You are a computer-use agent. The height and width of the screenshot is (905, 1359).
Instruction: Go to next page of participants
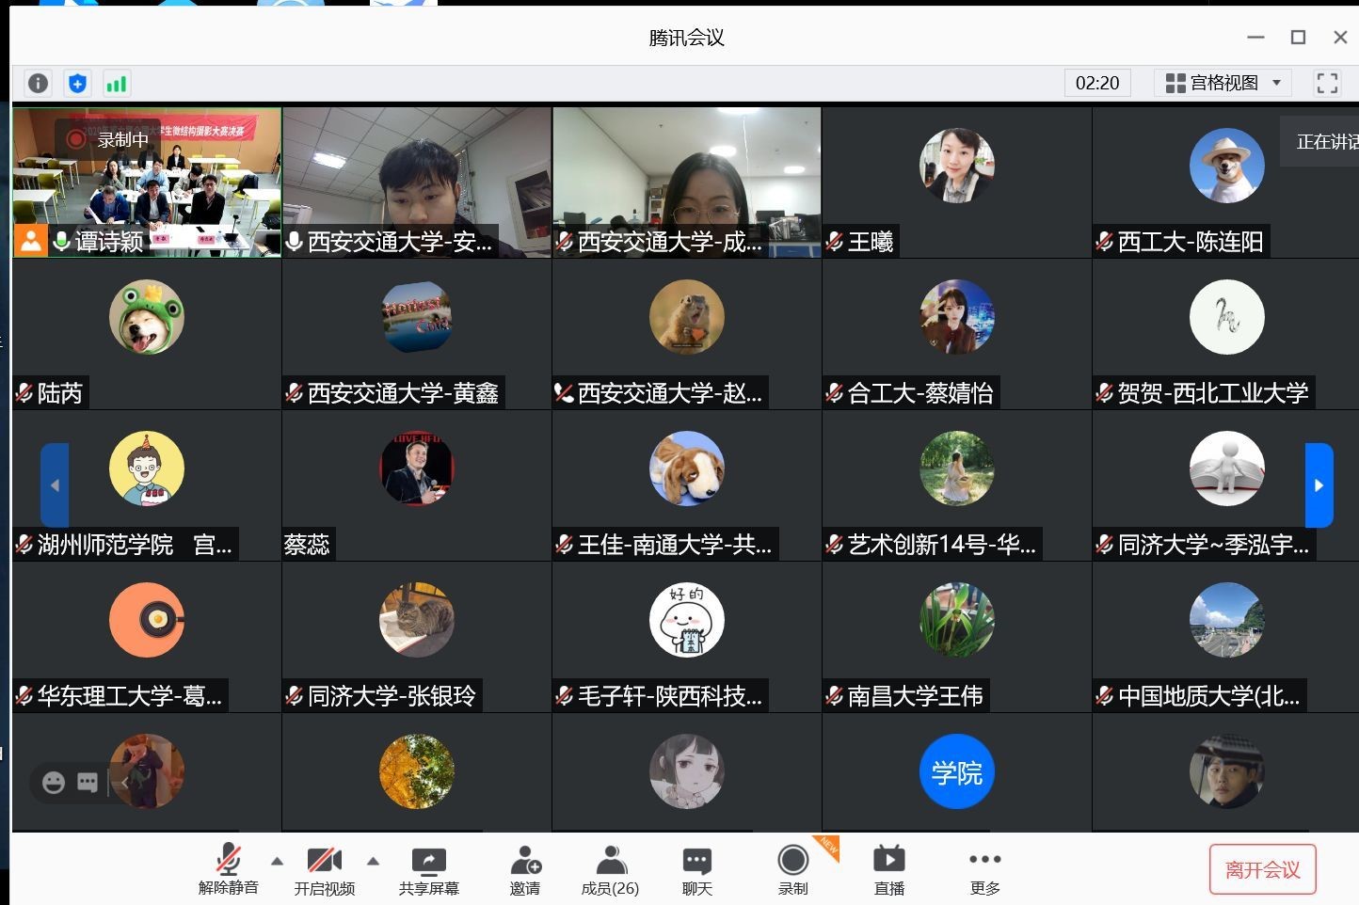(1319, 485)
